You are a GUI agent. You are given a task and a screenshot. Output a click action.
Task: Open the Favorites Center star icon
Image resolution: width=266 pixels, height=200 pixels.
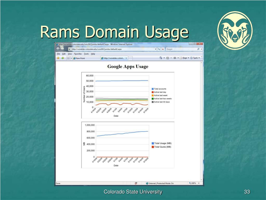(x=58, y=58)
